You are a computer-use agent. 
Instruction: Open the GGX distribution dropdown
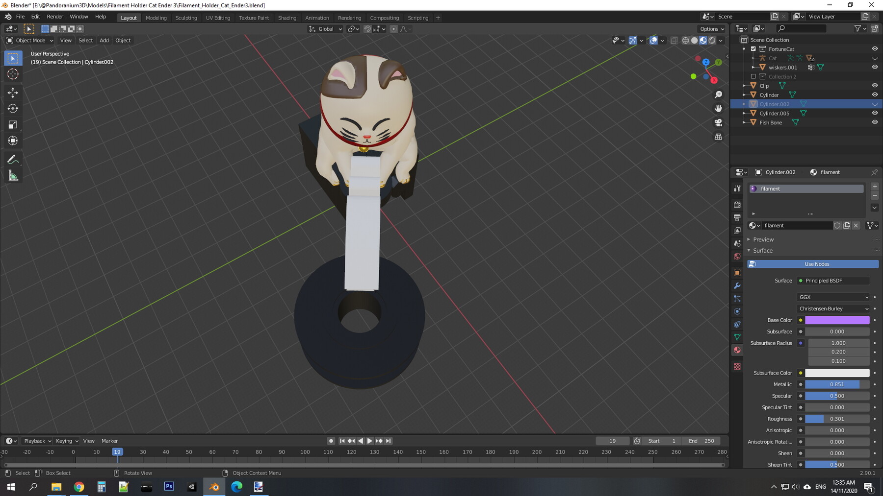[x=832, y=297]
